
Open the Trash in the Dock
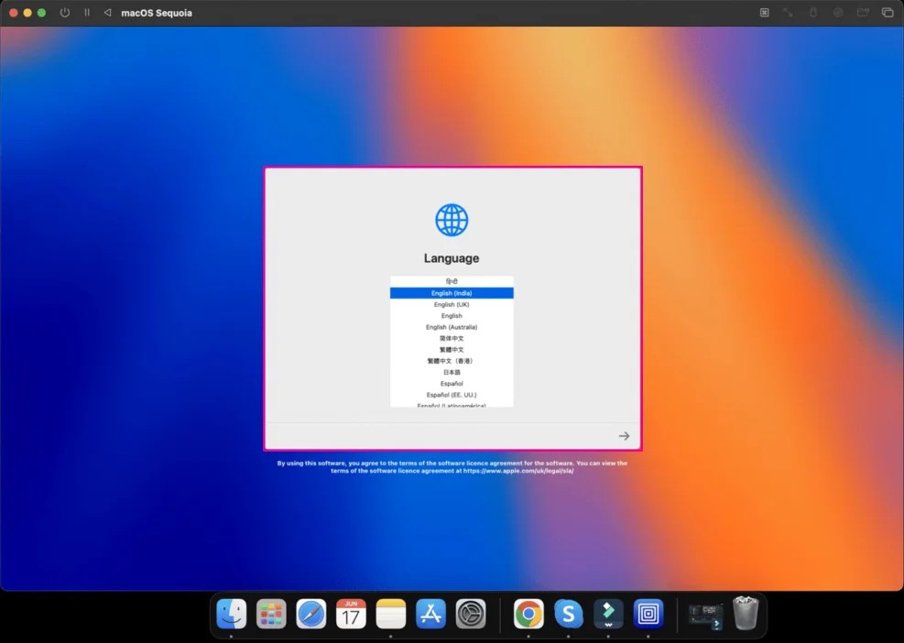pos(745,613)
